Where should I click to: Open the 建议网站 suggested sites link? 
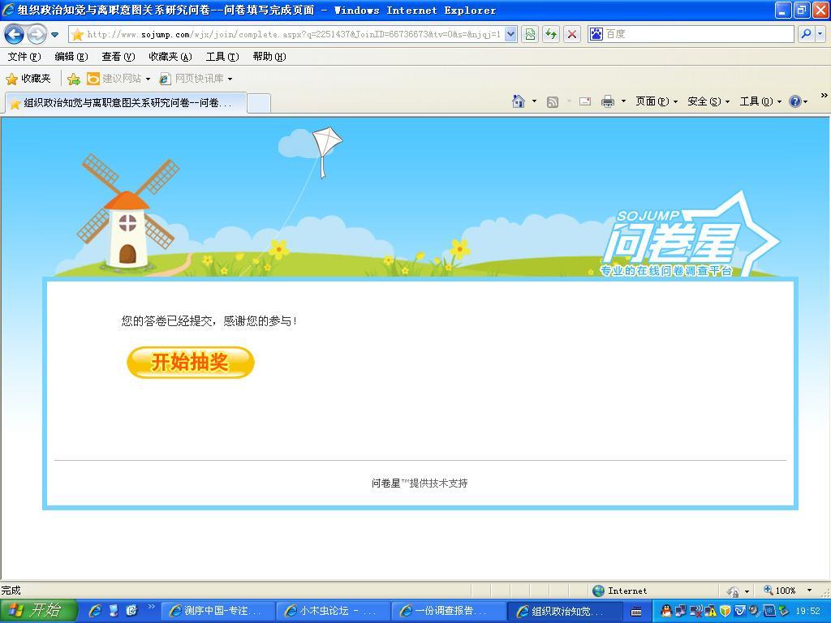118,79
